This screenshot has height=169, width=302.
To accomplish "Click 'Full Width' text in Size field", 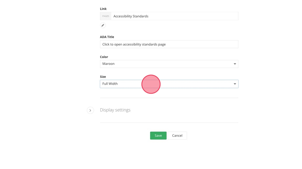I will click(110, 84).
